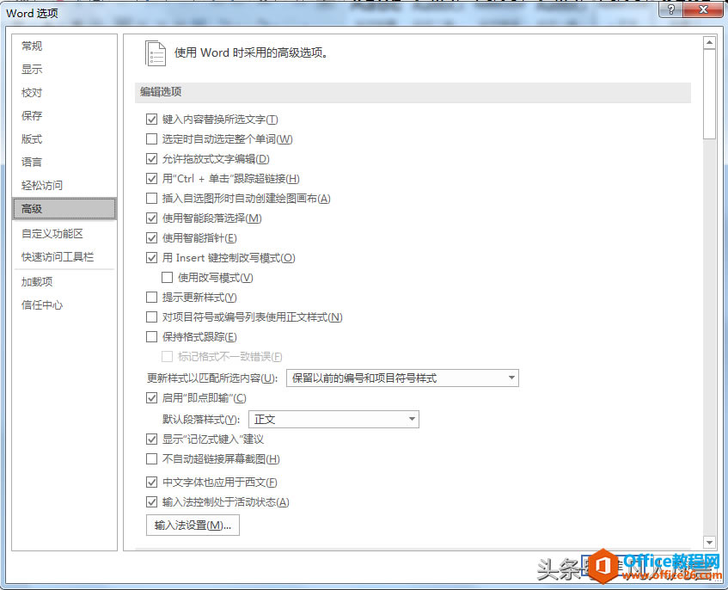This screenshot has height=590, width=728.
Task: Click the heading 使用 Word 时采用的高级选项
Action: click(251, 53)
